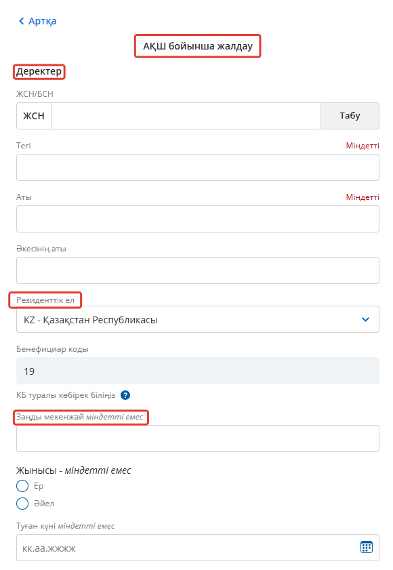The image size is (393, 570).
Task: Select the Ер gender radio button
Action: coord(22,486)
